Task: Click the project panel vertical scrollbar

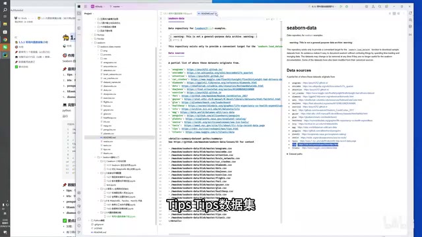Action: pyautogui.click(x=156, y=136)
